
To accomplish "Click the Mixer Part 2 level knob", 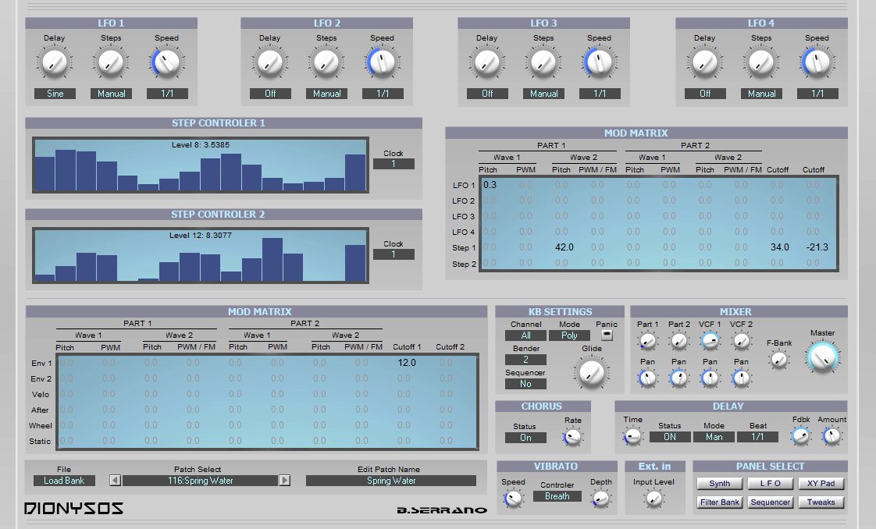I will click(678, 340).
